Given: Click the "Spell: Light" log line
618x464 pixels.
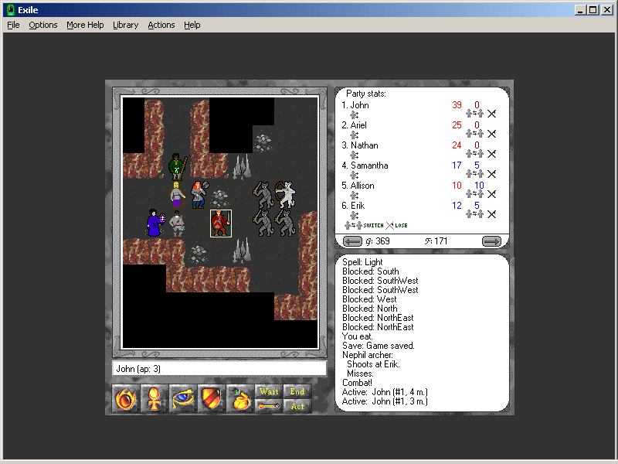Looking at the screenshot, I should [x=362, y=262].
